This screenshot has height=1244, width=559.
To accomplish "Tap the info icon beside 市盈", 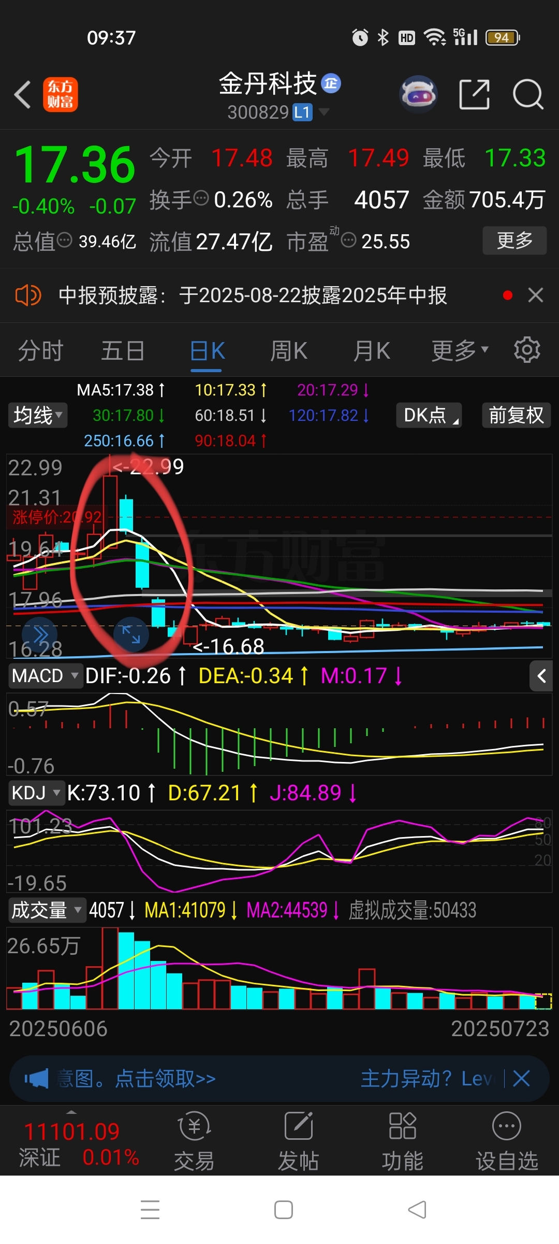I will click(349, 240).
